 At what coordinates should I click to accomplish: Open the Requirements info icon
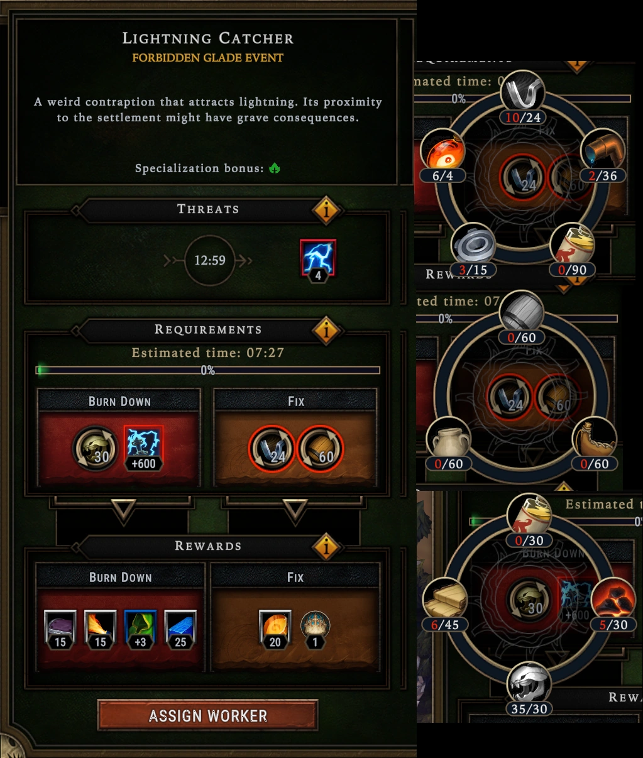[326, 330]
